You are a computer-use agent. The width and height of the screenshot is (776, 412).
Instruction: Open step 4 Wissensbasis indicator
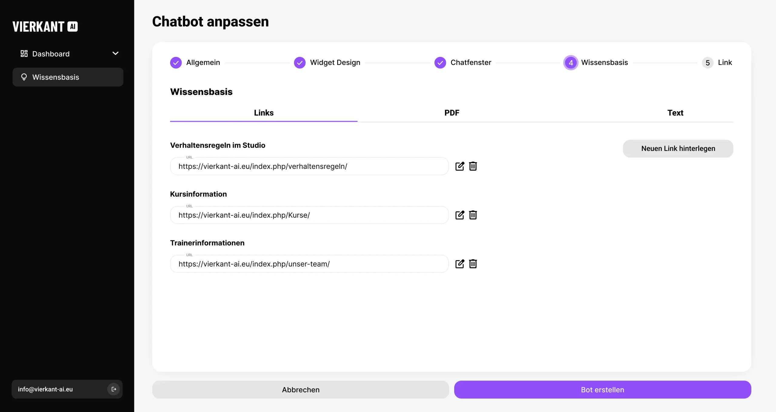pos(571,62)
